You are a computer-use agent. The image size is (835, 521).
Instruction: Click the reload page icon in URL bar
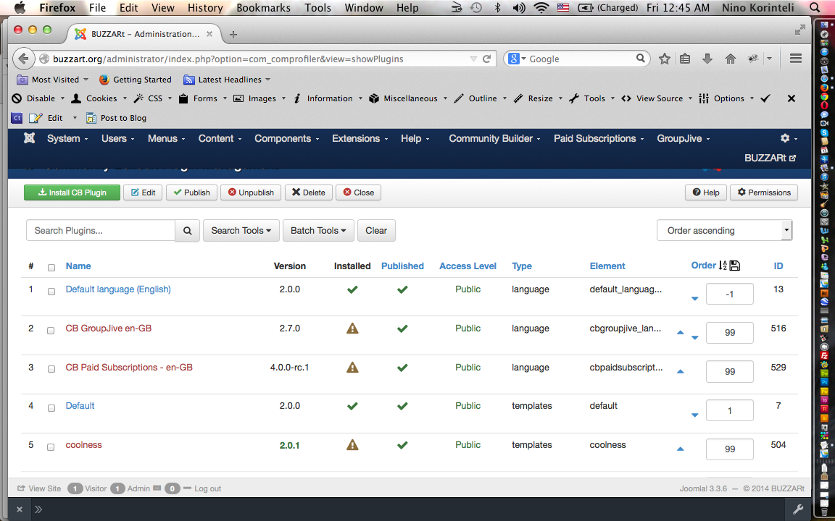click(x=486, y=59)
